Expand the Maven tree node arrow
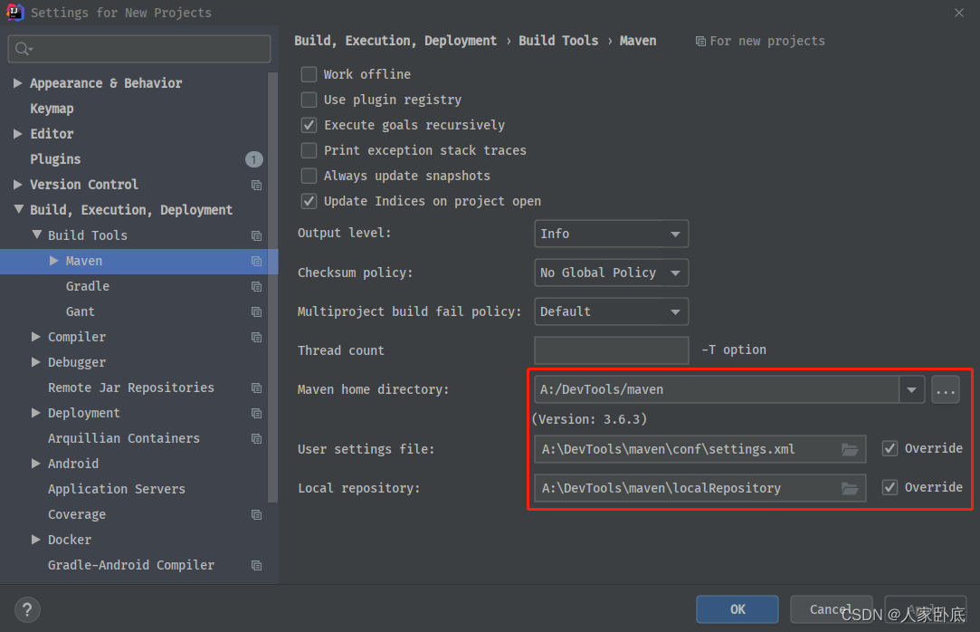Viewport: 980px width, 632px height. pyautogui.click(x=54, y=261)
